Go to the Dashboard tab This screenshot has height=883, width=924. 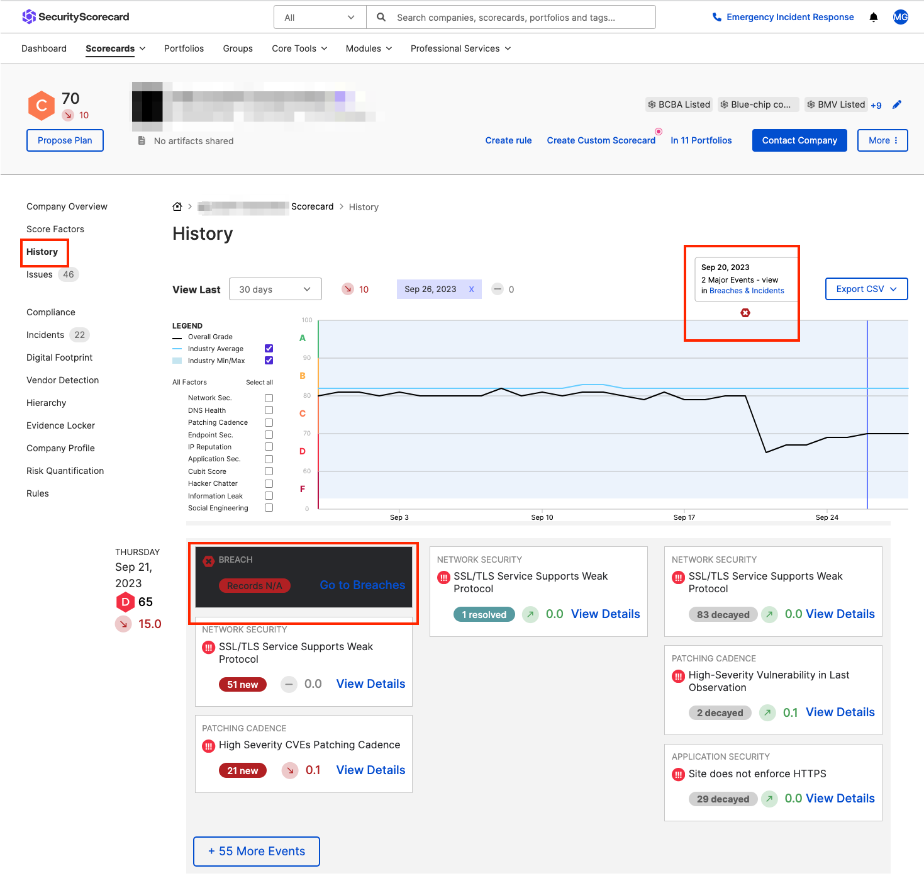tap(44, 48)
